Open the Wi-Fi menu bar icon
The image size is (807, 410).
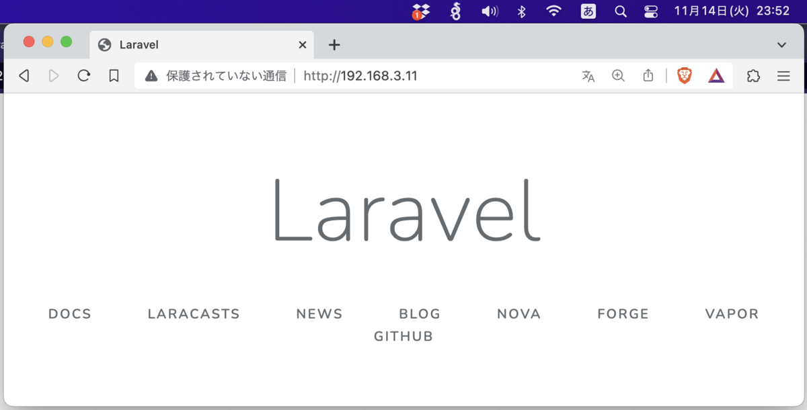pos(553,11)
